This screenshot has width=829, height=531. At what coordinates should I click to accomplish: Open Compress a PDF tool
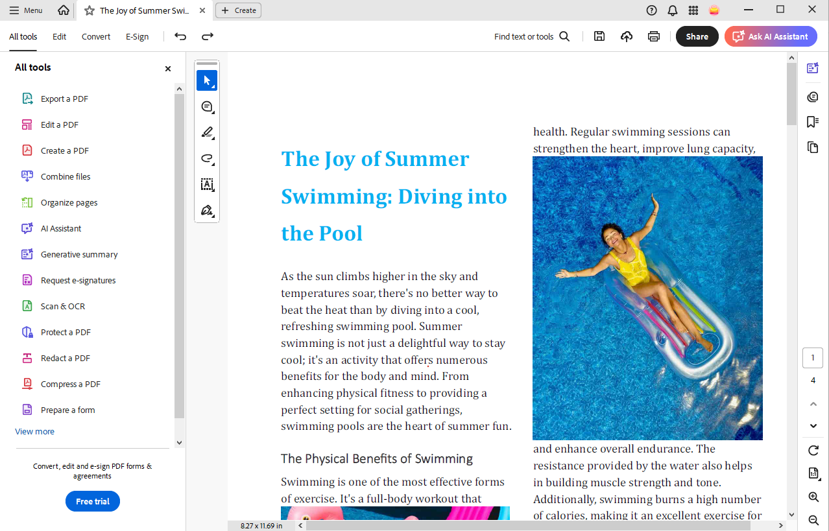[x=71, y=384]
